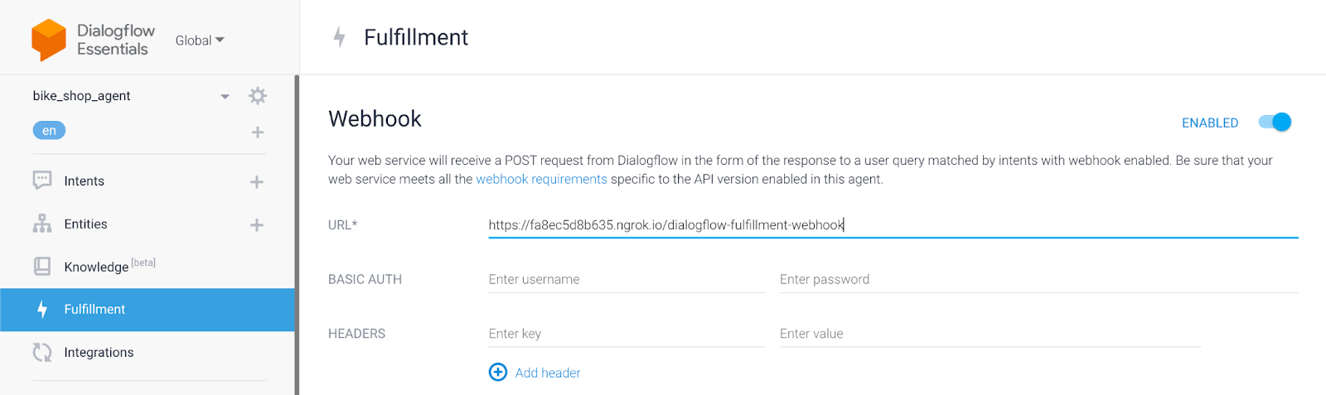Click the Integrations cycle icon
This screenshot has height=395, width=1326.
(42, 353)
